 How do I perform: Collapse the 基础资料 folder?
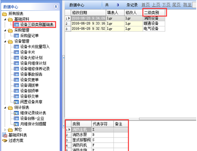tap(5, 20)
